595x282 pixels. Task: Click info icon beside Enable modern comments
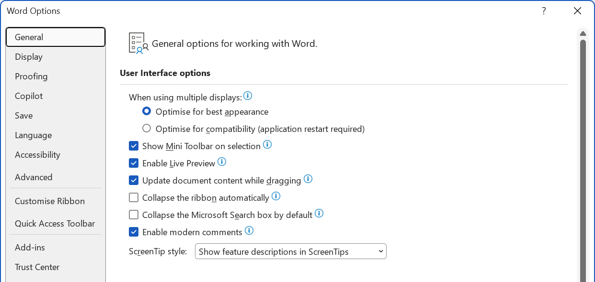point(249,231)
